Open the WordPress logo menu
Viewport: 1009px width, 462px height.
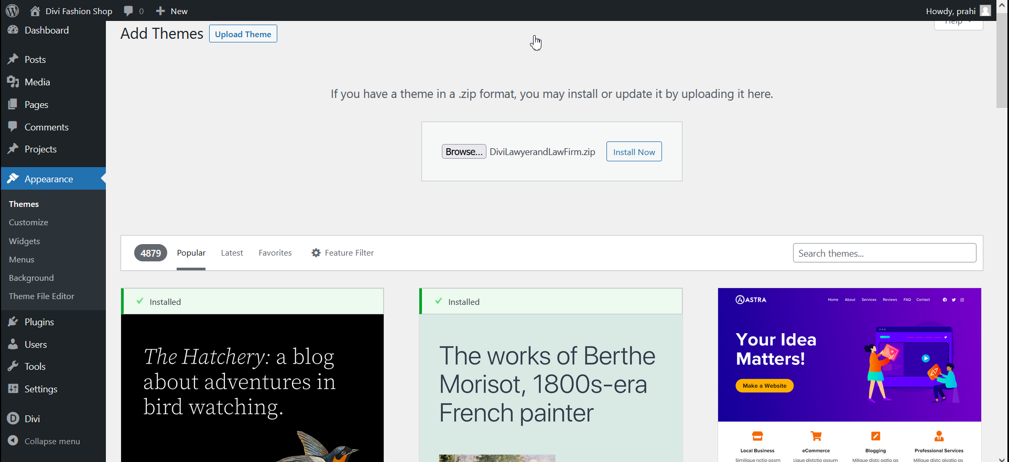click(13, 10)
